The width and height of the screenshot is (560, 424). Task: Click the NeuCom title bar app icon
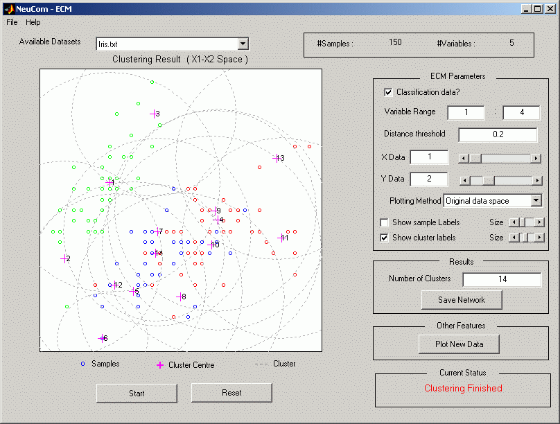click(9, 9)
